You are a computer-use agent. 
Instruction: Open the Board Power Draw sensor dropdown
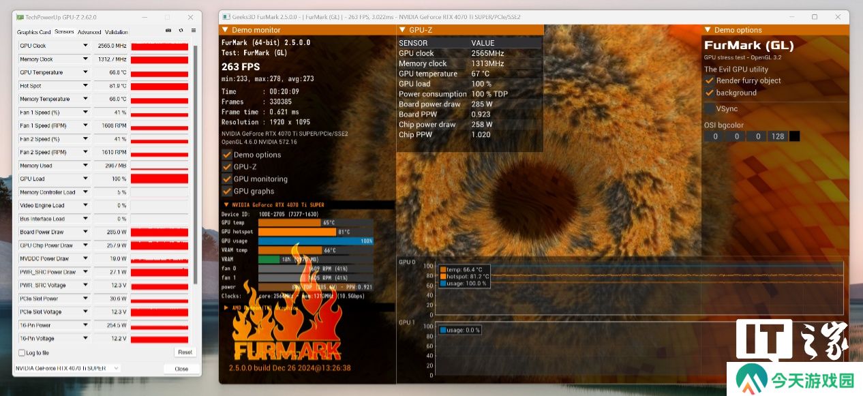click(x=85, y=232)
